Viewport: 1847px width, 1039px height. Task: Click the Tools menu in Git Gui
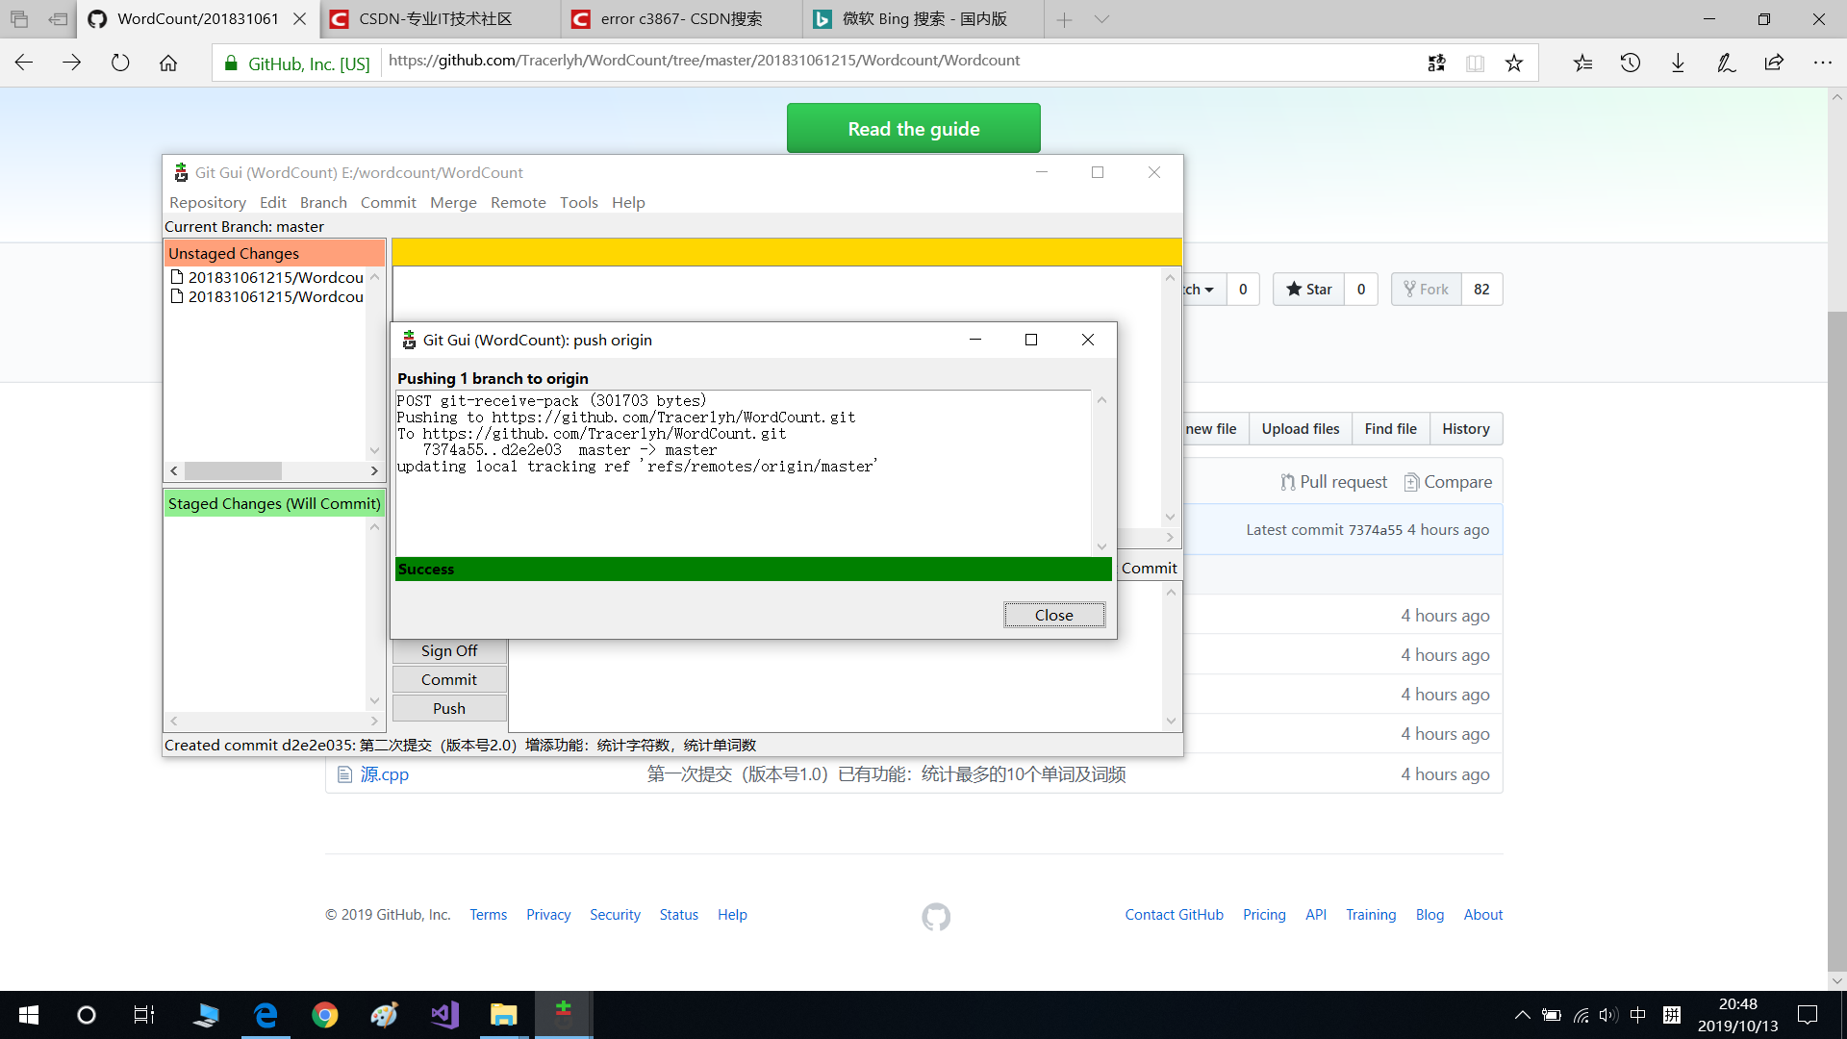coord(578,202)
